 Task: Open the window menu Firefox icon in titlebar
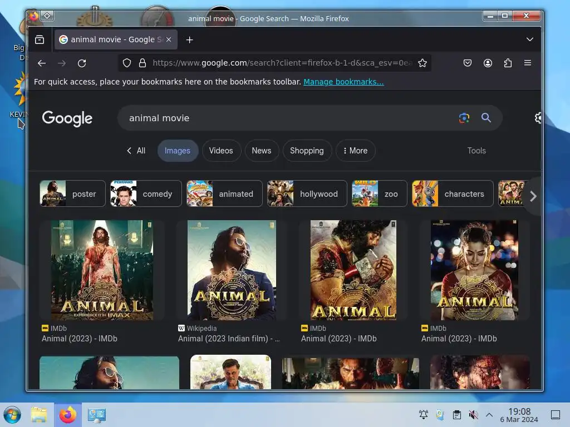pos(33,16)
